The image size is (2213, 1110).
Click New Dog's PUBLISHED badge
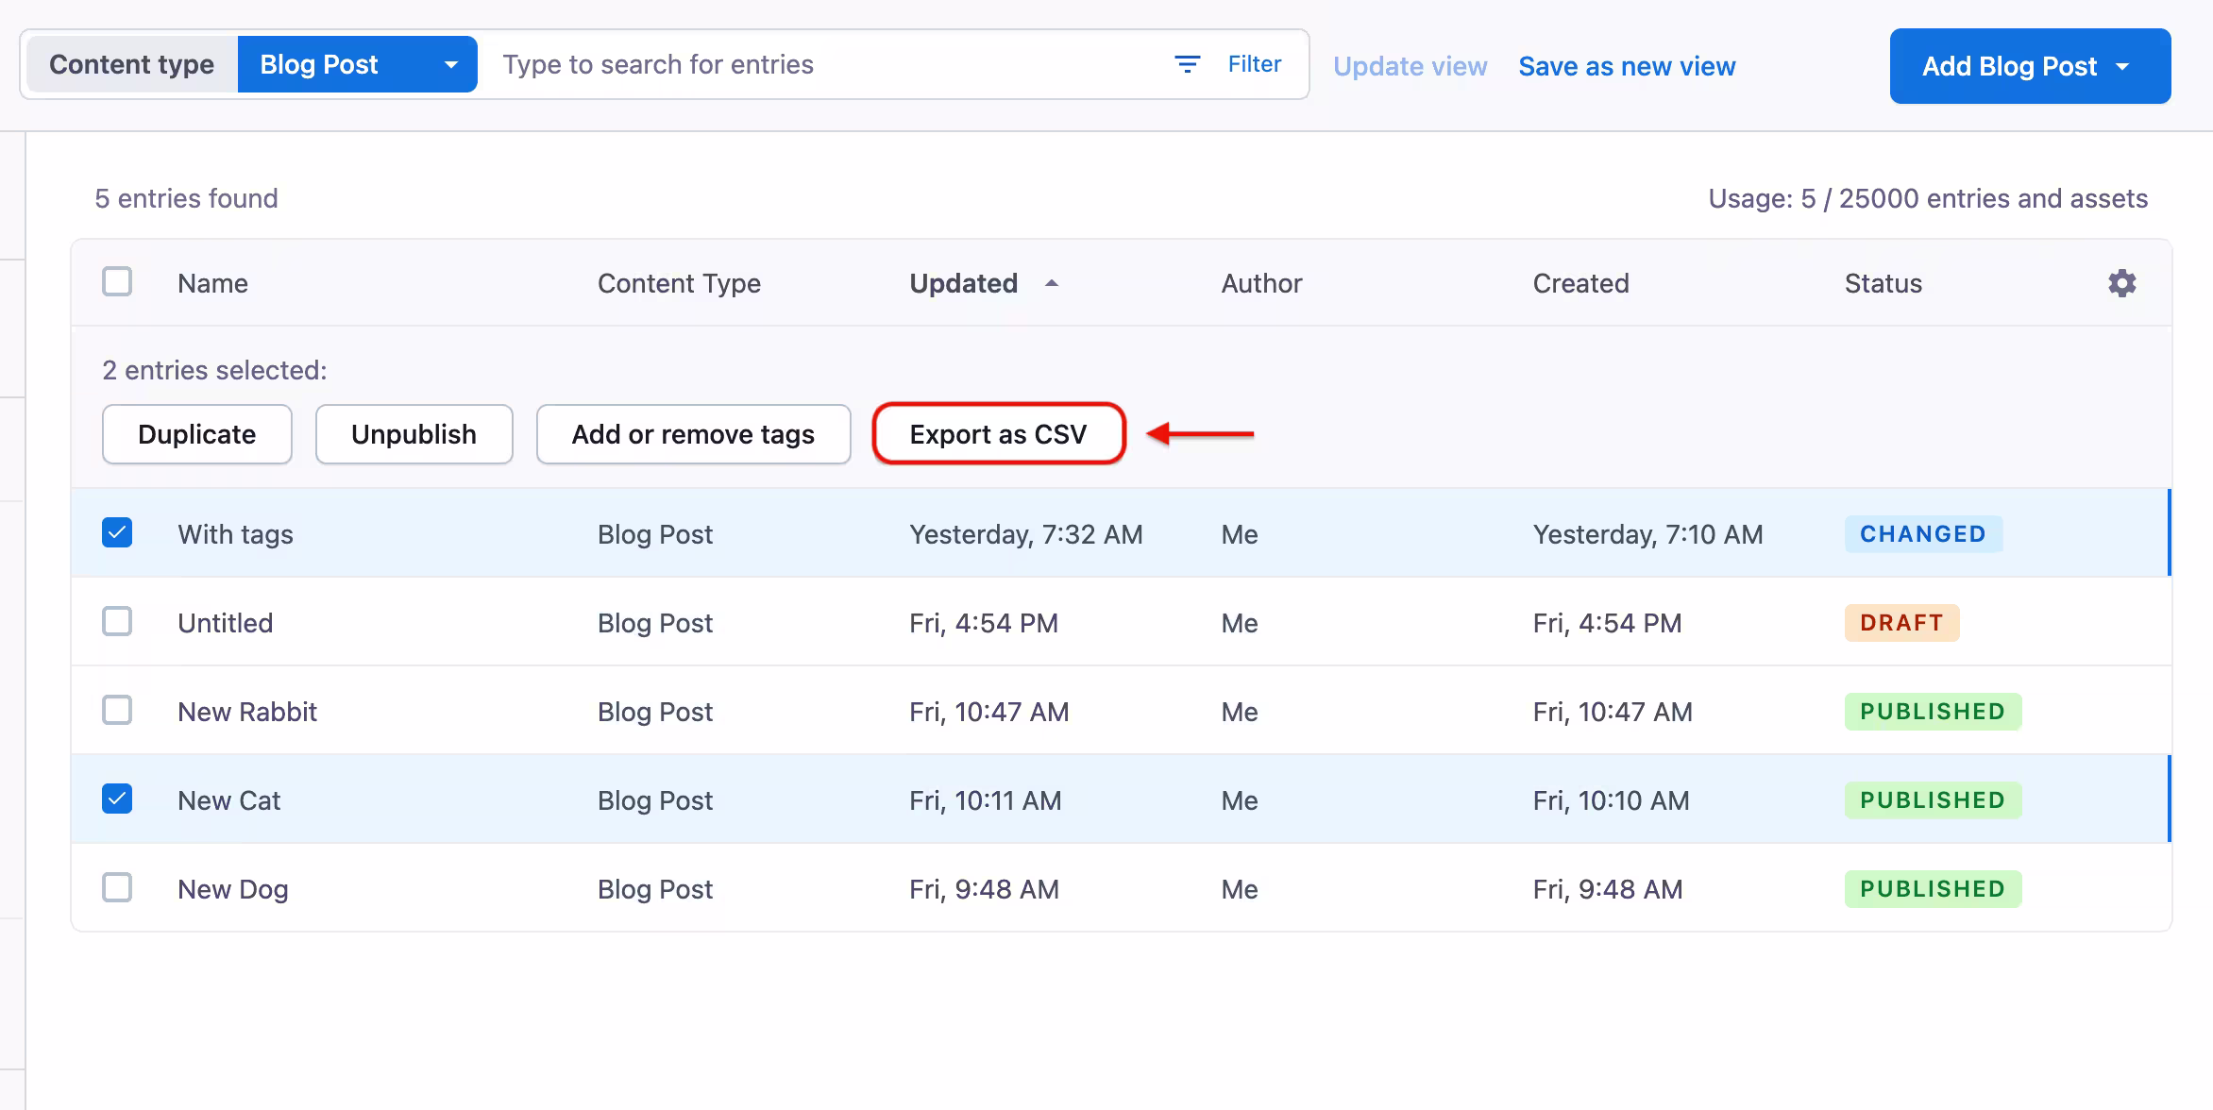coord(1933,889)
